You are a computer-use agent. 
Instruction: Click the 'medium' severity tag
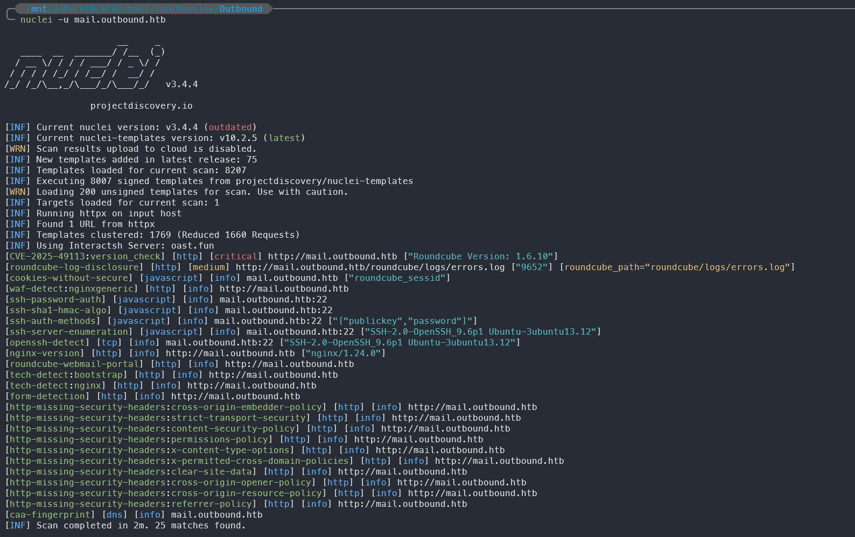(x=209, y=267)
